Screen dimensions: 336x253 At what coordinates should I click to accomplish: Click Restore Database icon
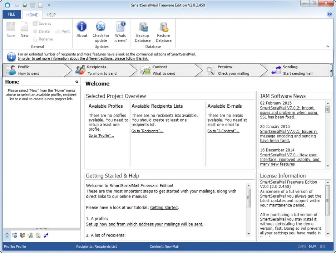tap(163, 32)
